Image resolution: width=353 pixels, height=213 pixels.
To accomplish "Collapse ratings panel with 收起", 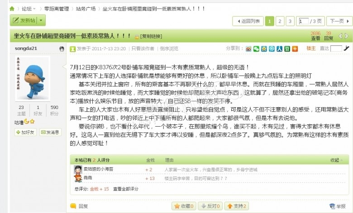I will coord(336,160).
